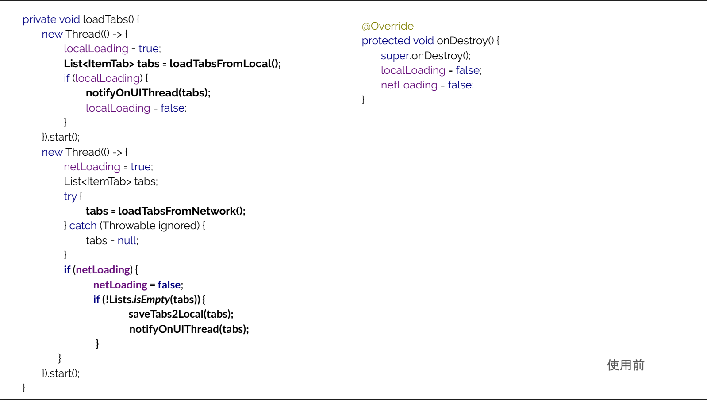Click bold 'netLoading = false;' inside loadTabs
Viewport: 707px width, 400px height.
pos(138,285)
